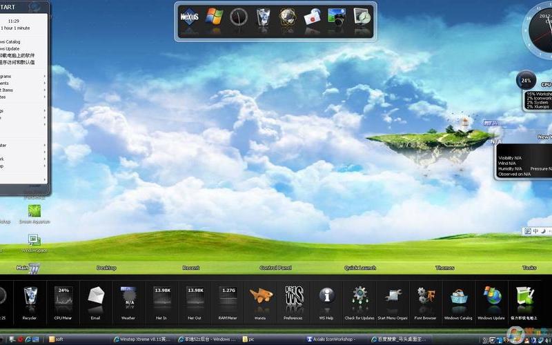
Task: Click the monitor with clock icon in top dock
Action: (362, 17)
